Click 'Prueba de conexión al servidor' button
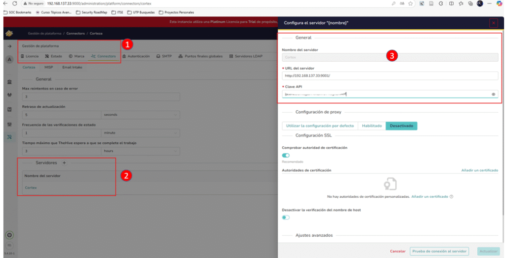The height and width of the screenshot is (258, 506). [x=439, y=251]
